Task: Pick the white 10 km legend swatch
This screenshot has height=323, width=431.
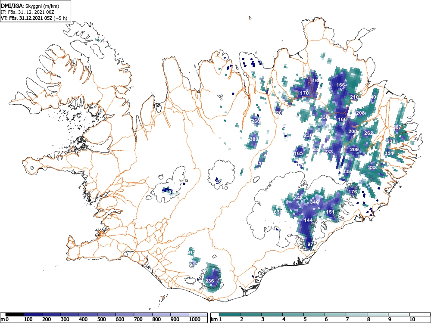Action: [420, 314]
